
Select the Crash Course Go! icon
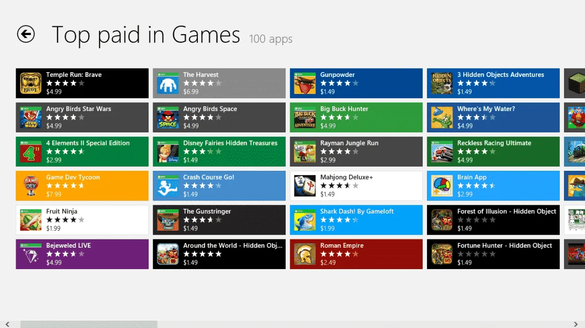coord(168,185)
